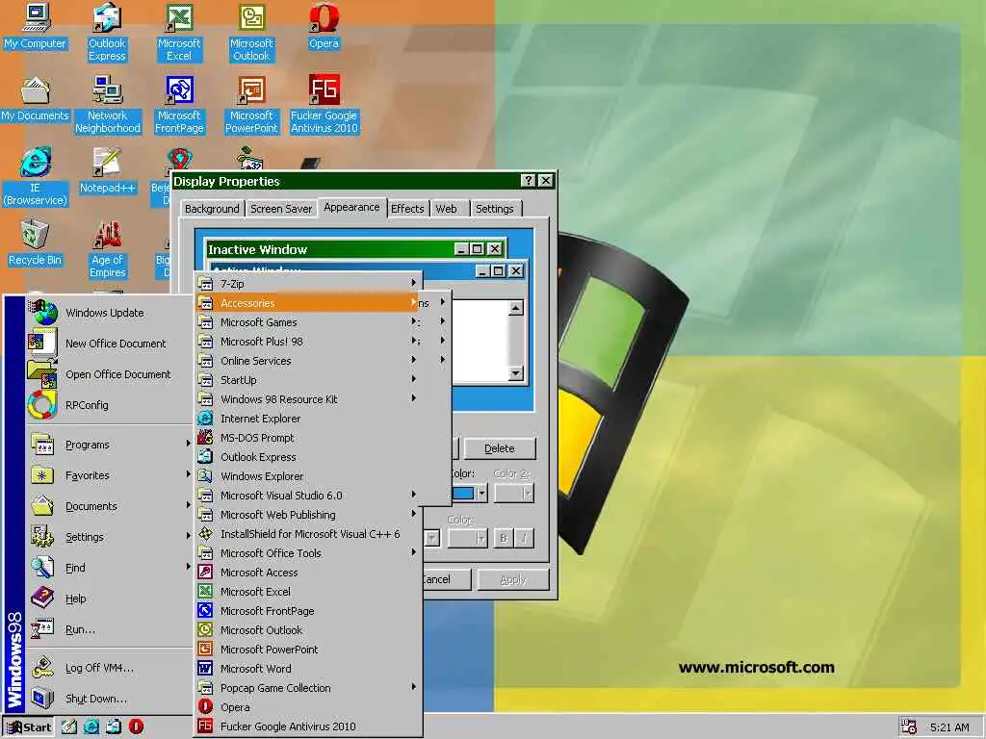
Task: Expand the Find submenu
Action: pyautogui.click(x=110, y=568)
